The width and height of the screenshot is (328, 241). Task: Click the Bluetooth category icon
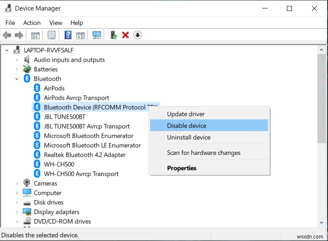coord(27,79)
